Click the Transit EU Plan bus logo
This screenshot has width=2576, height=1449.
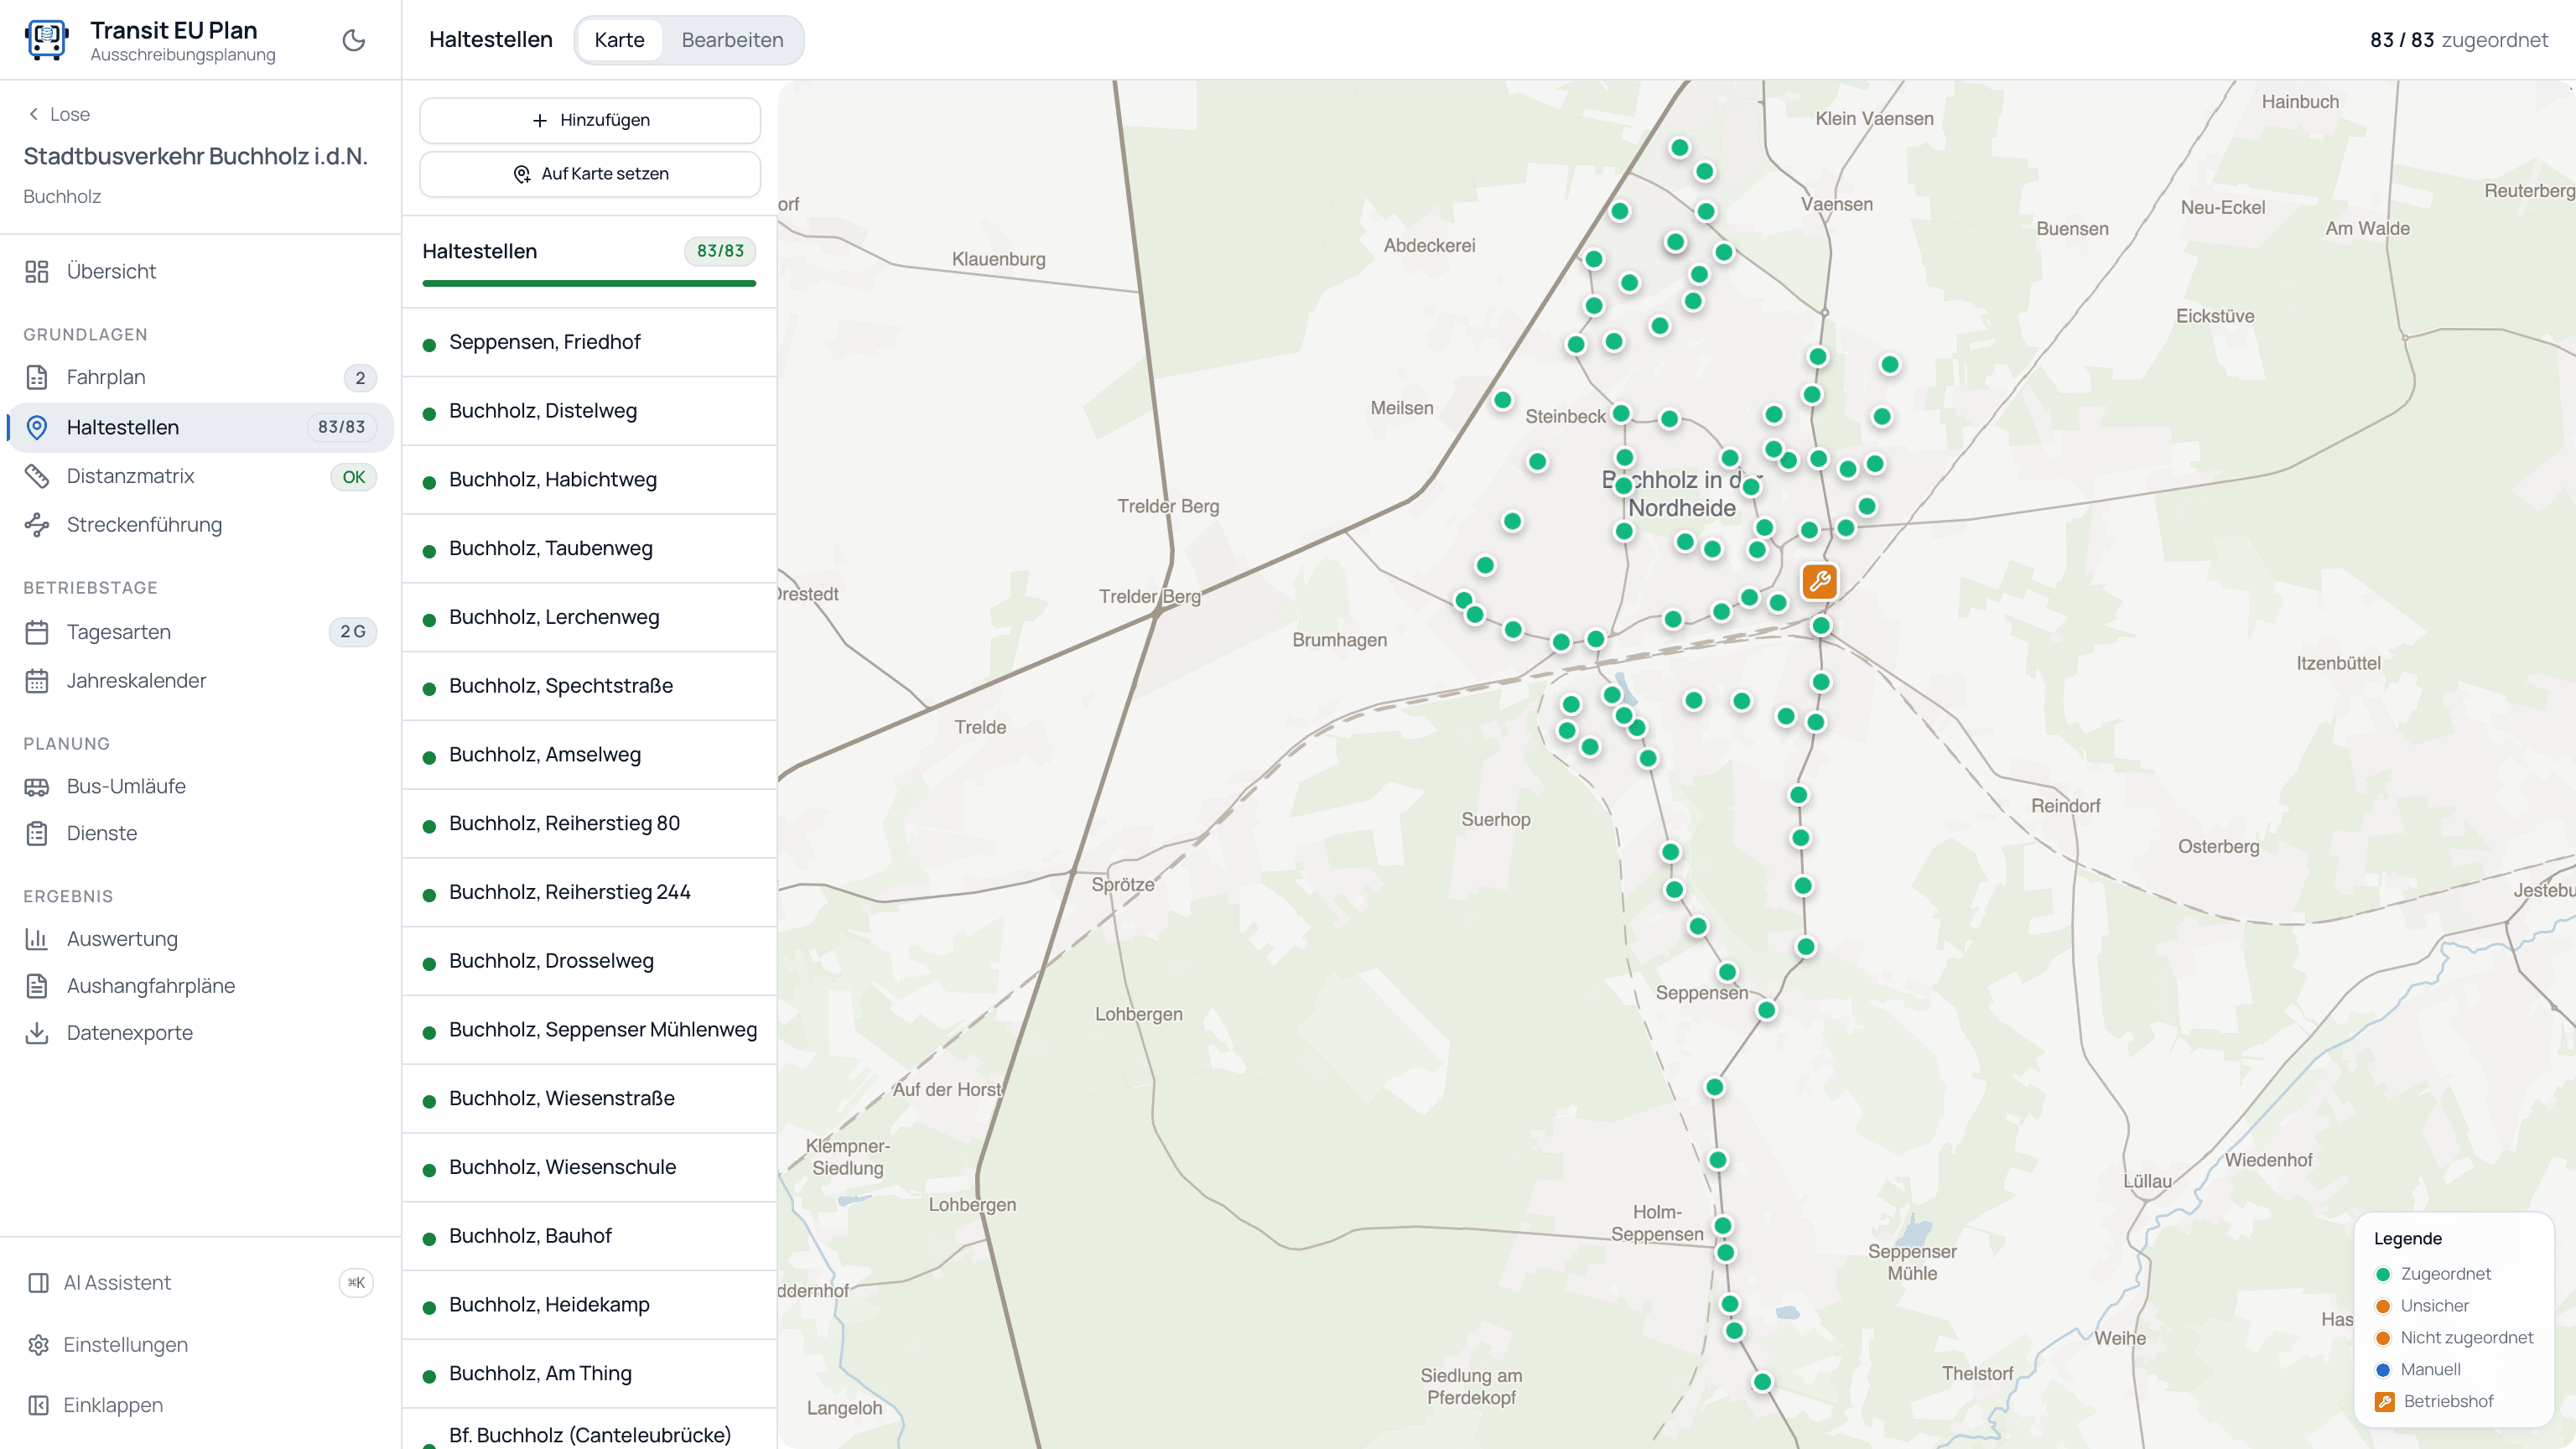[x=46, y=40]
